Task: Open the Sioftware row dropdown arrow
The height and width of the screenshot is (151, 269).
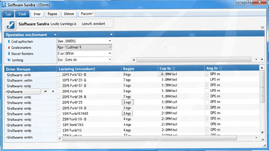Action: [x=45, y=91]
